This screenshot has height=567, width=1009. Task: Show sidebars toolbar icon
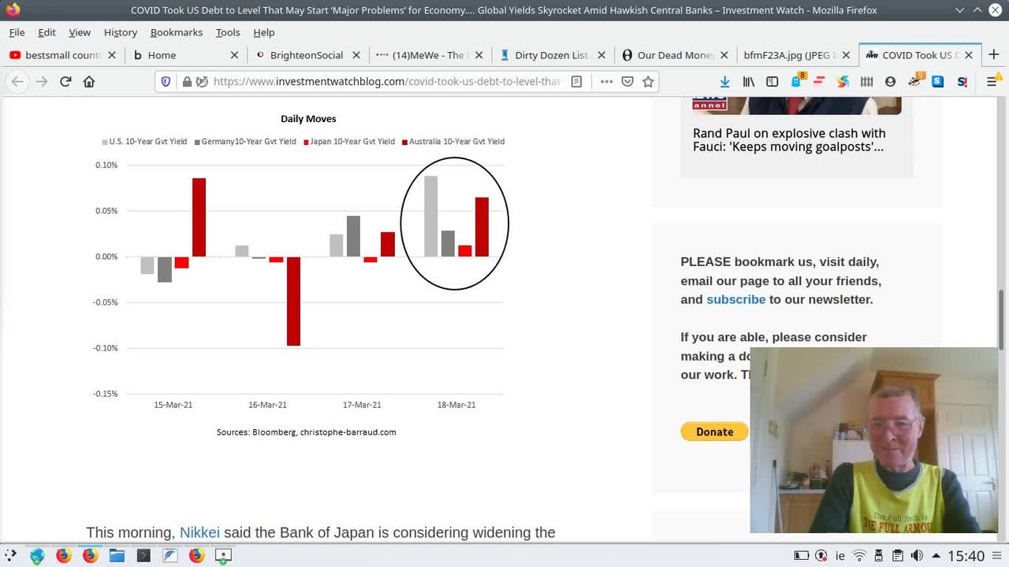(773, 82)
